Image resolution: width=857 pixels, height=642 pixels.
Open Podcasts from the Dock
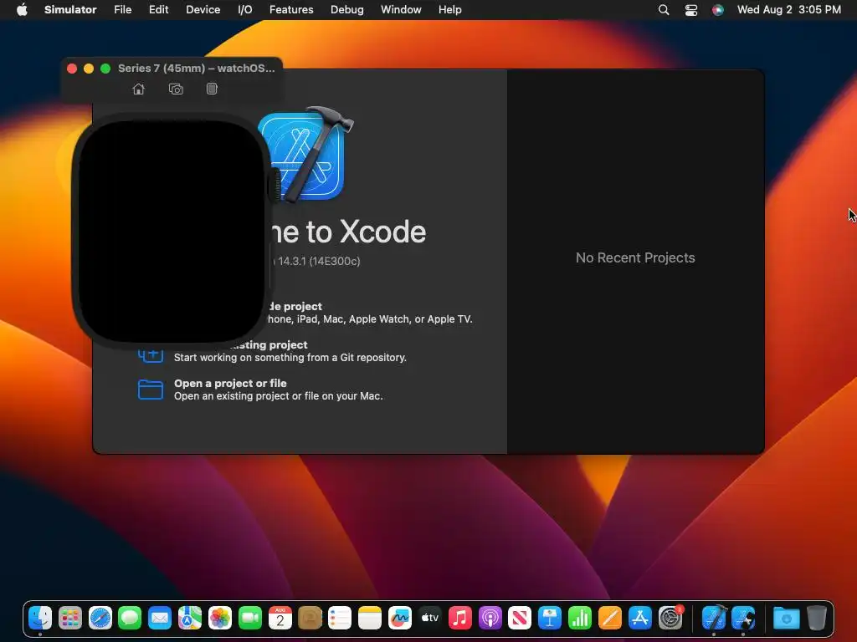click(x=490, y=618)
